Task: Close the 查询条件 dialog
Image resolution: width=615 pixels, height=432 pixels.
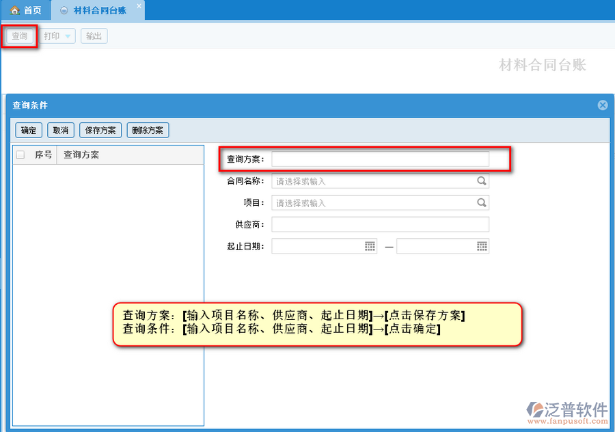Action: pos(603,105)
